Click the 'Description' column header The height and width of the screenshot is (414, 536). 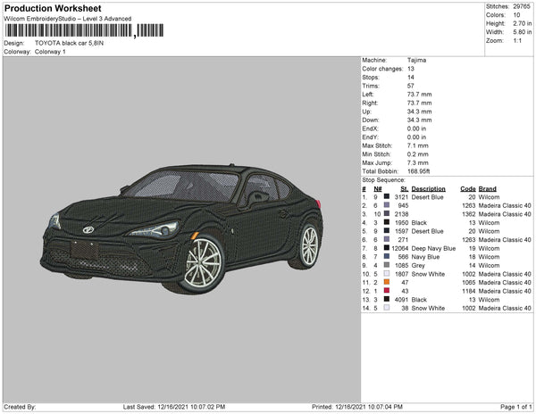(x=428, y=189)
